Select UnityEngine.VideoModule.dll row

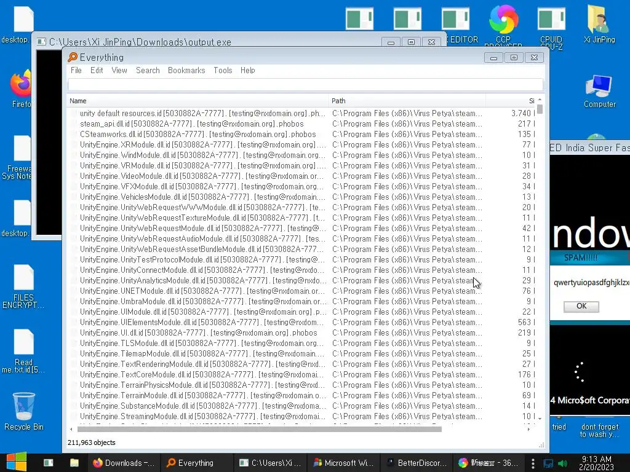point(301,176)
